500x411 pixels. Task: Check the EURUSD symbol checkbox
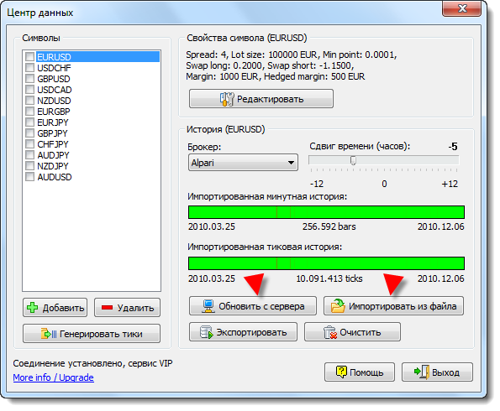pos(30,57)
